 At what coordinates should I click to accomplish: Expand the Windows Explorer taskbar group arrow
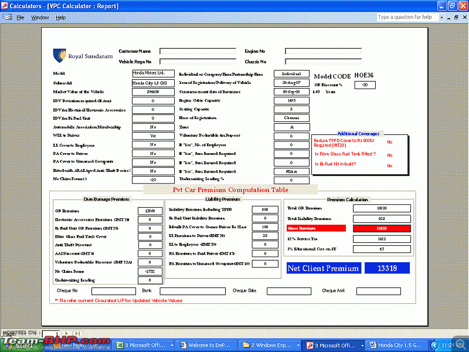[298, 346]
